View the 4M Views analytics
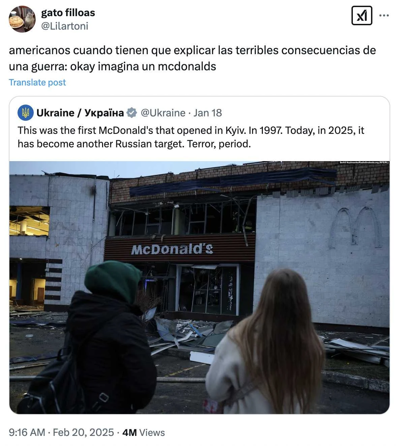 [x=144, y=432]
